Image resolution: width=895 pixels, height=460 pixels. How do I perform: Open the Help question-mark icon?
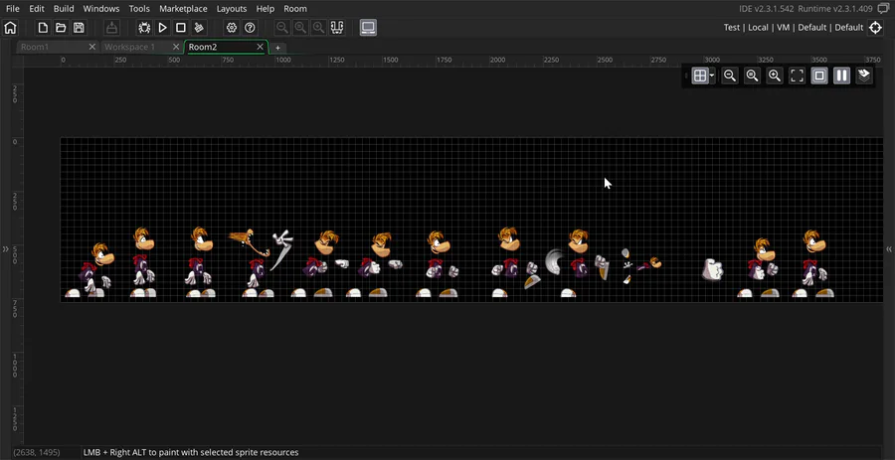(x=250, y=28)
